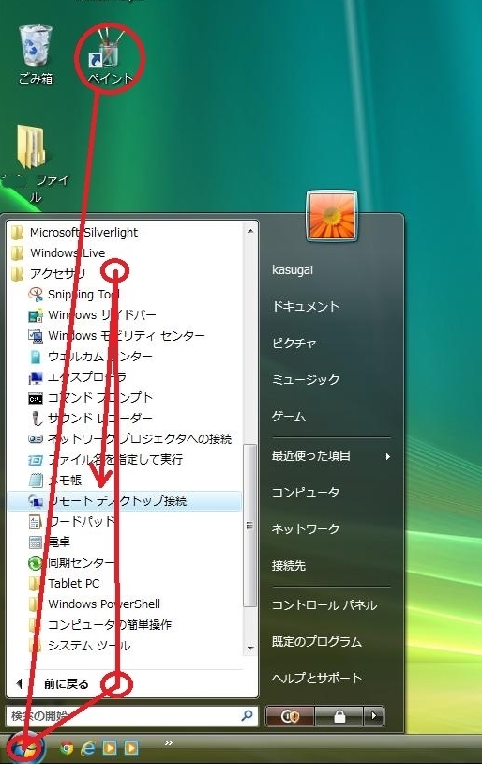The image size is (482, 764).
Task: Click the program list scroll up arrow
Action: tap(250, 231)
